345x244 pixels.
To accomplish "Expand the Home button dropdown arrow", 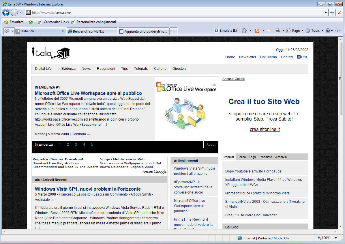I will tap(250, 31).
